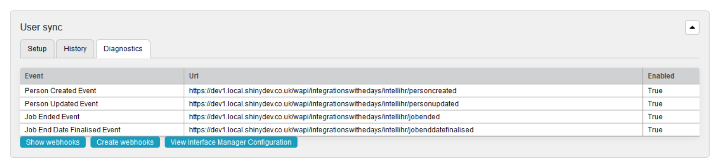Select the Person Created Event row
Screen dimensions: 721x166
(61, 91)
